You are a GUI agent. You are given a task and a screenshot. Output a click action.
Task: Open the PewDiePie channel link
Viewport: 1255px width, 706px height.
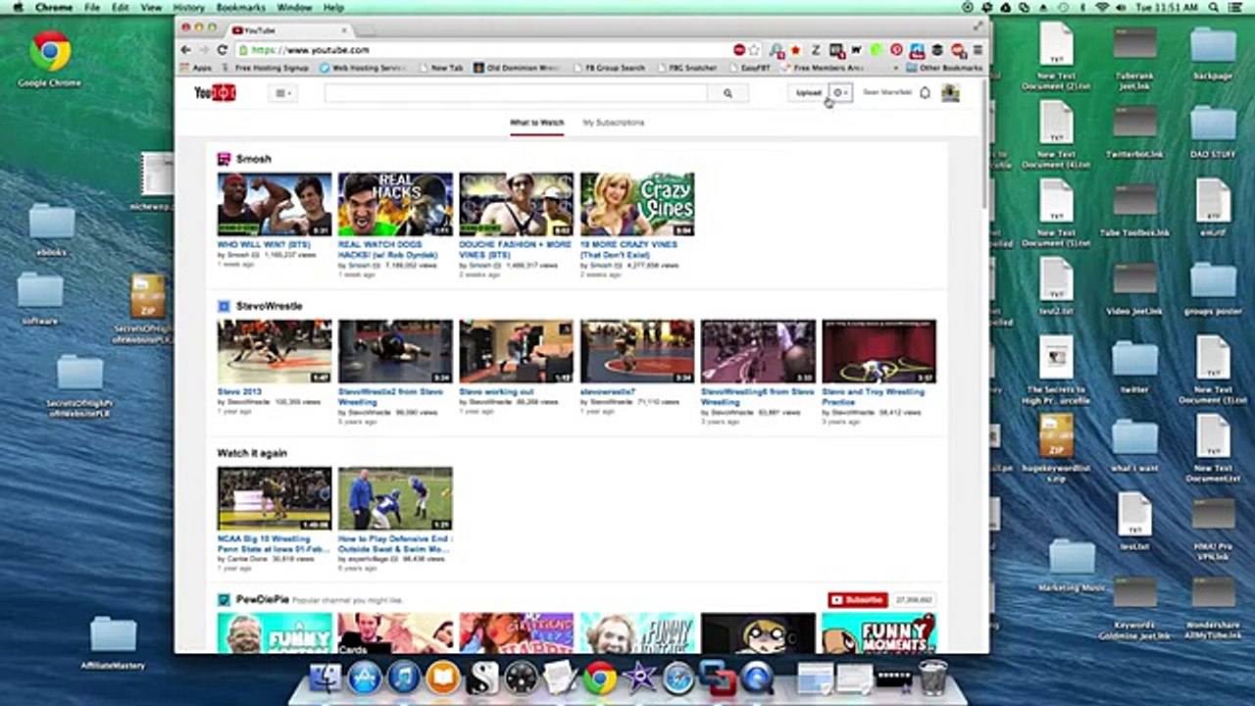(x=263, y=599)
